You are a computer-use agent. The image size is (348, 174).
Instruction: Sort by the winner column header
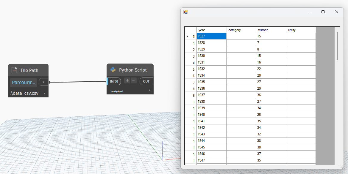click(271, 30)
